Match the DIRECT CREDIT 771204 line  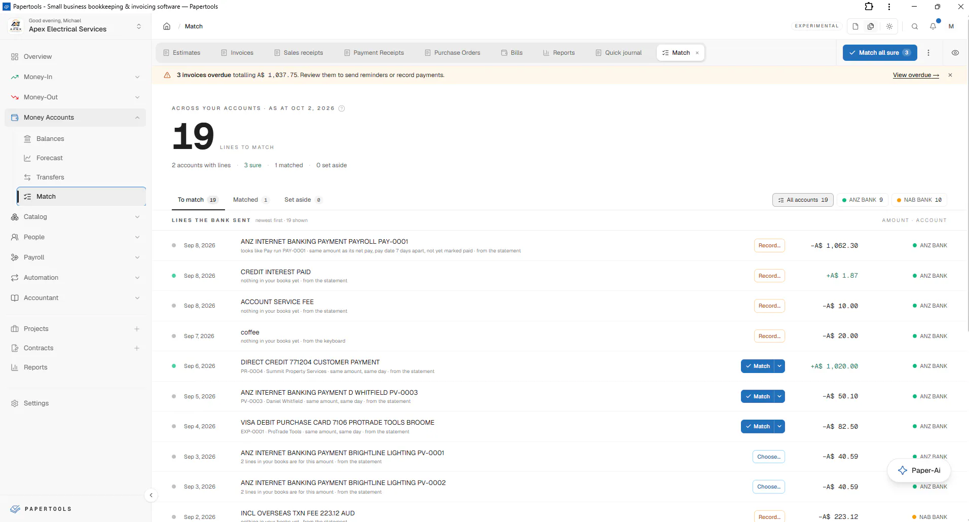[758, 366]
